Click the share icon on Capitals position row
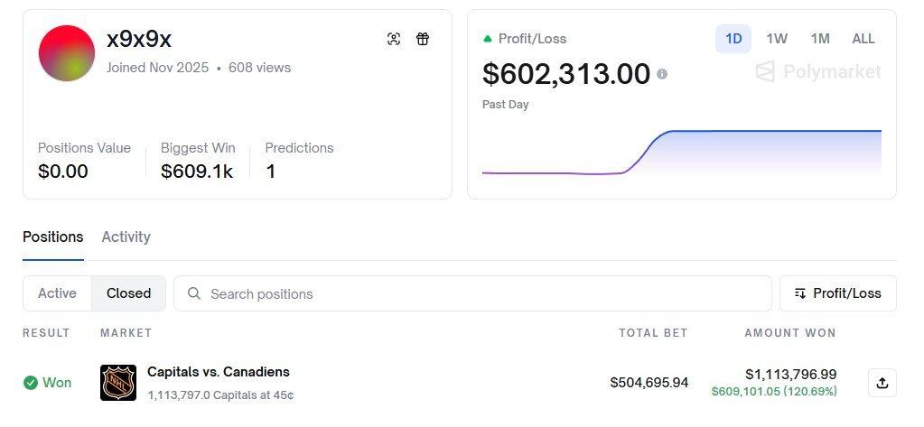924x427 pixels. pyautogui.click(x=882, y=383)
